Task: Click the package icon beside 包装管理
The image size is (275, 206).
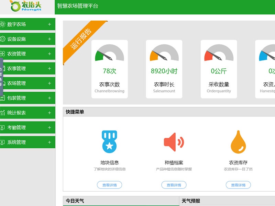Action: 3,98
